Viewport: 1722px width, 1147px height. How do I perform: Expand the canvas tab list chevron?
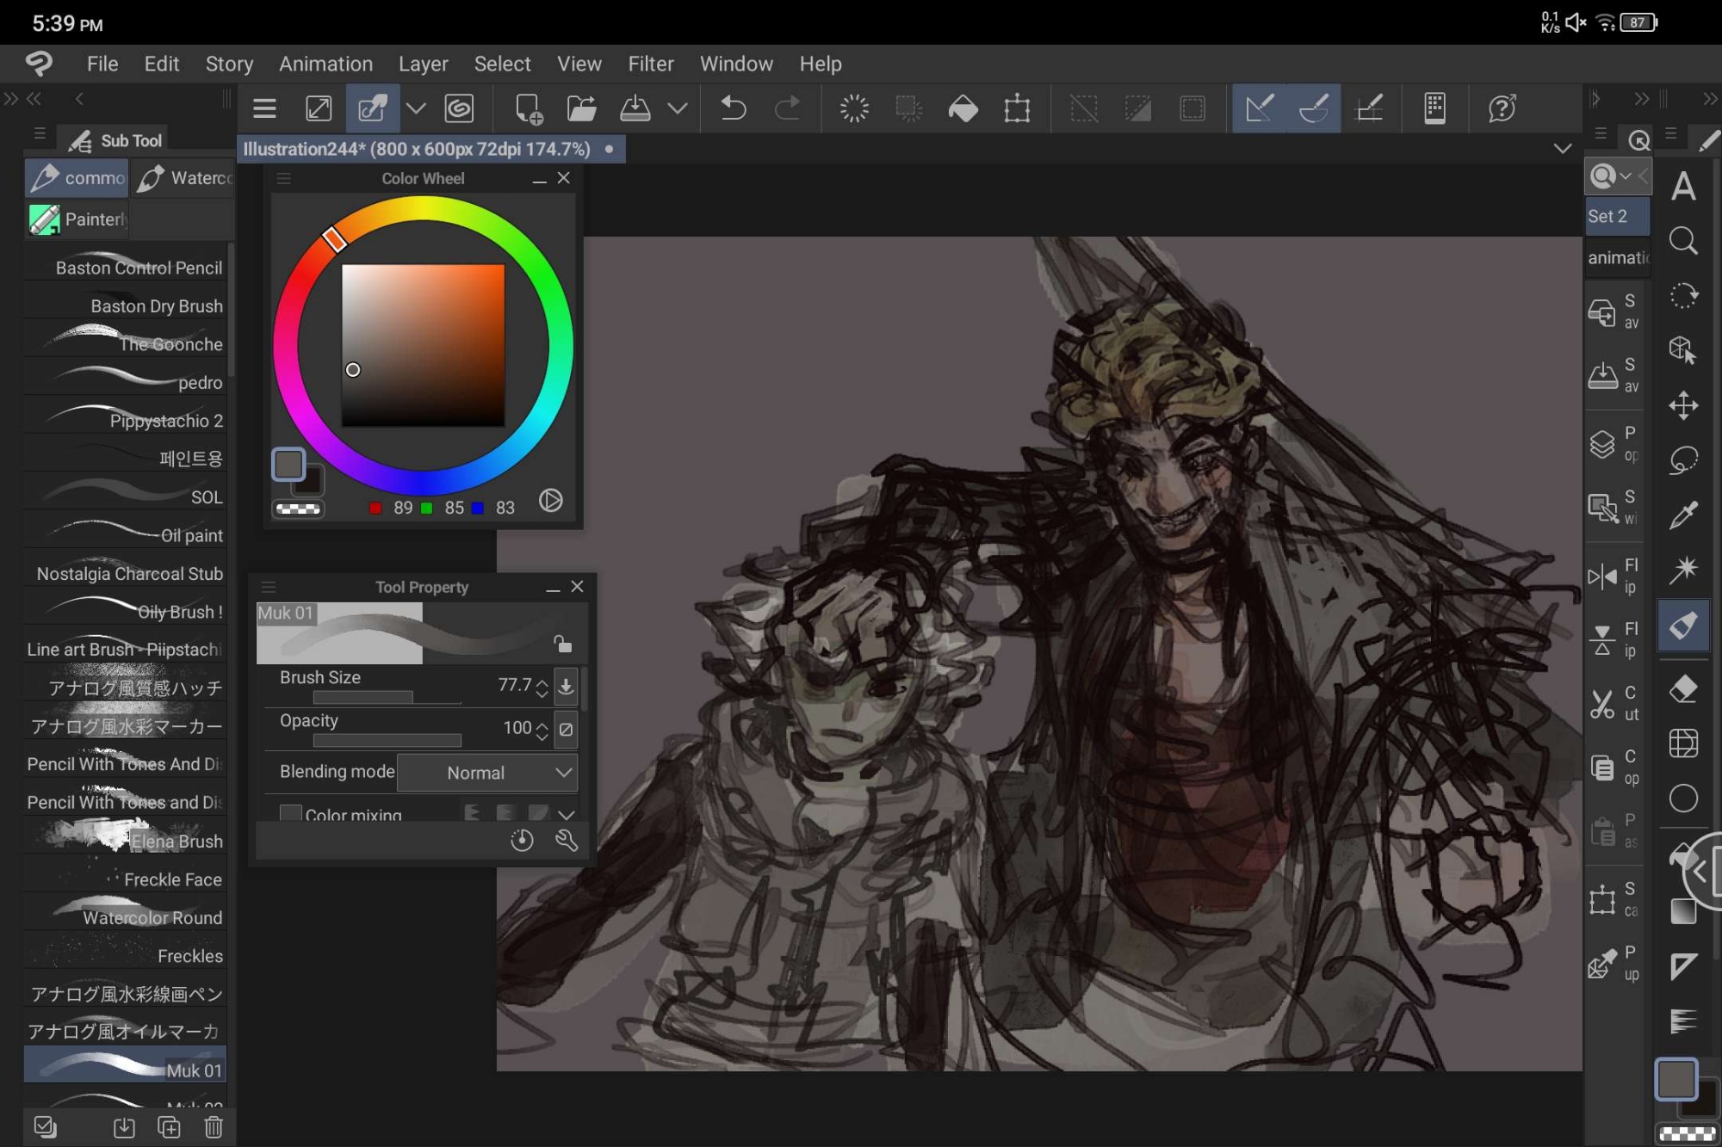tap(1562, 149)
